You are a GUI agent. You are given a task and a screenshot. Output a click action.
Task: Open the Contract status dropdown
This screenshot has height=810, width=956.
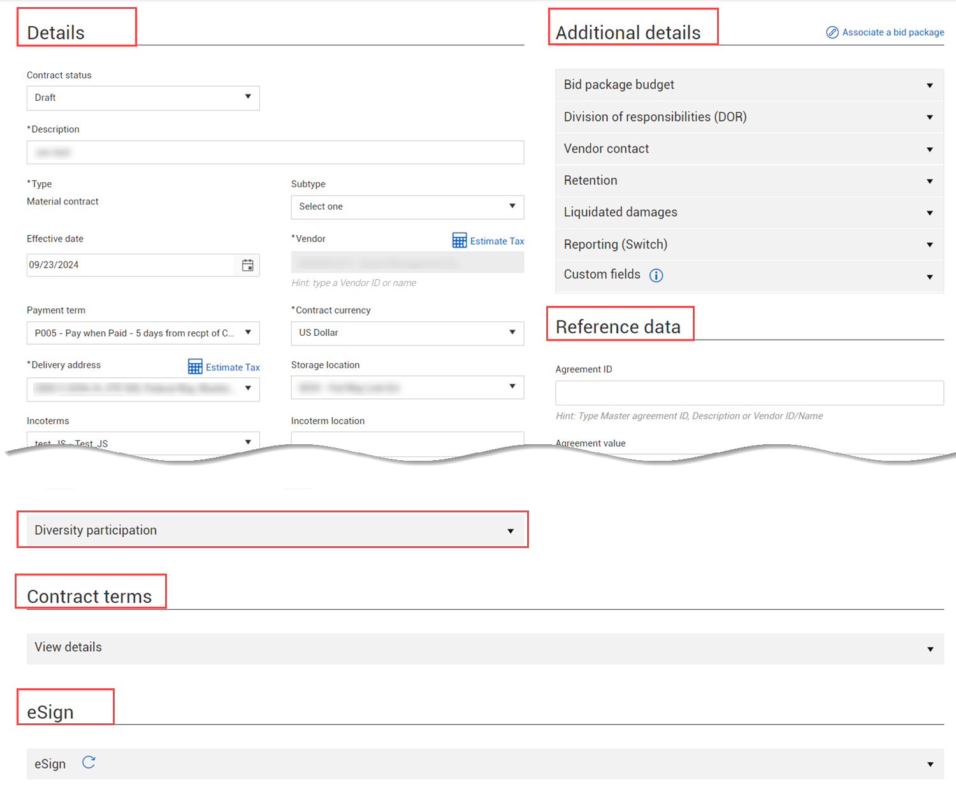click(x=143, y=98)
